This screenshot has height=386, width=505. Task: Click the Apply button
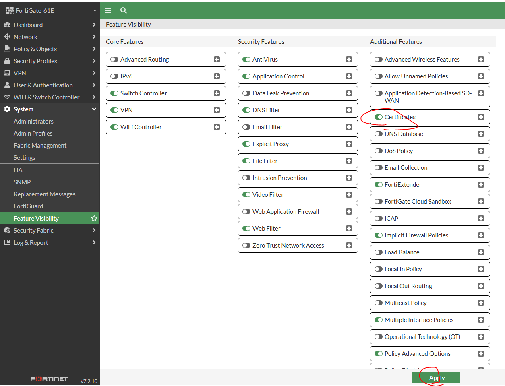tap(436, 378)
